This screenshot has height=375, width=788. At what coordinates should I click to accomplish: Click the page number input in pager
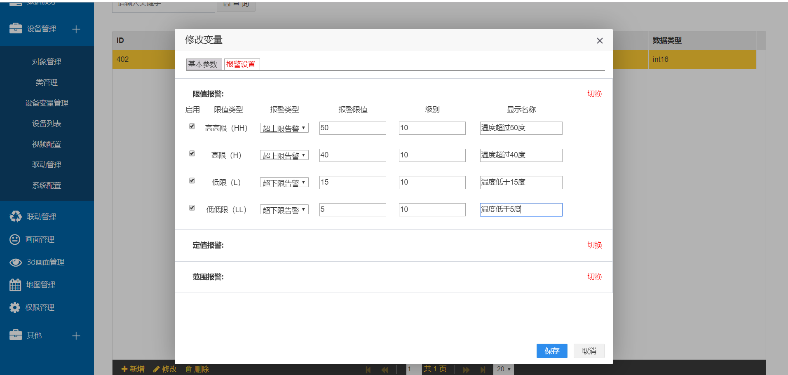[x=414, y=369]
